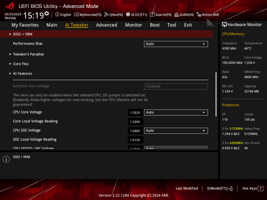
Task: Open MyFavorite(F3) list icon
Action: 76,15
